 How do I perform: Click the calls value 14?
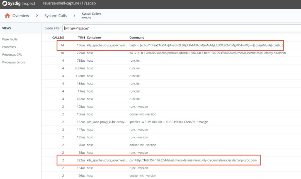click(x=62, y=45)
